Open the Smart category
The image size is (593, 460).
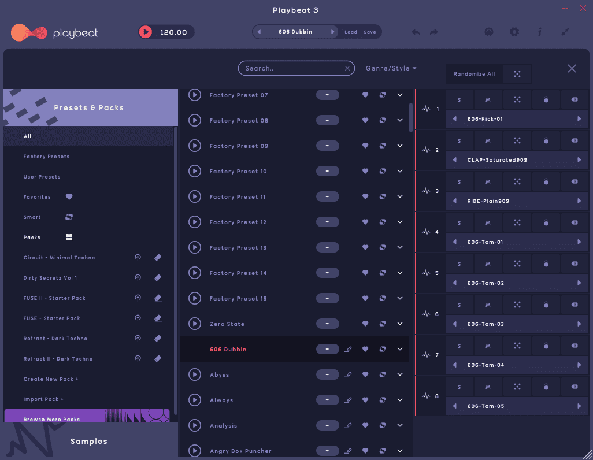(x=32, y=217)
